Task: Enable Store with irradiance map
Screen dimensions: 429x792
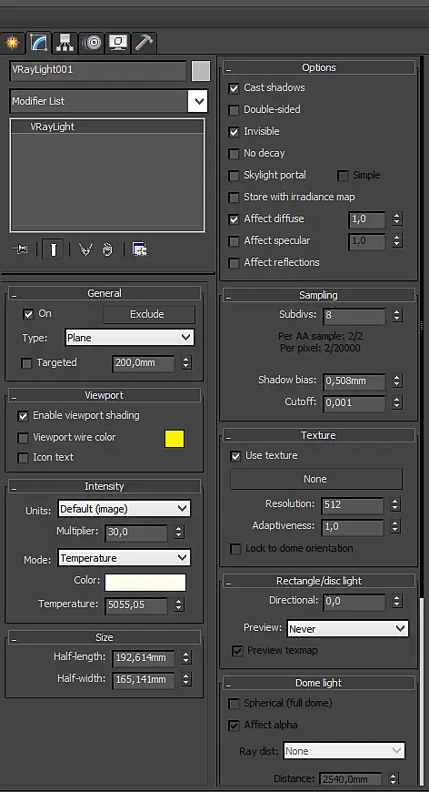Action: pyautogui.click(x=234, y=198)
